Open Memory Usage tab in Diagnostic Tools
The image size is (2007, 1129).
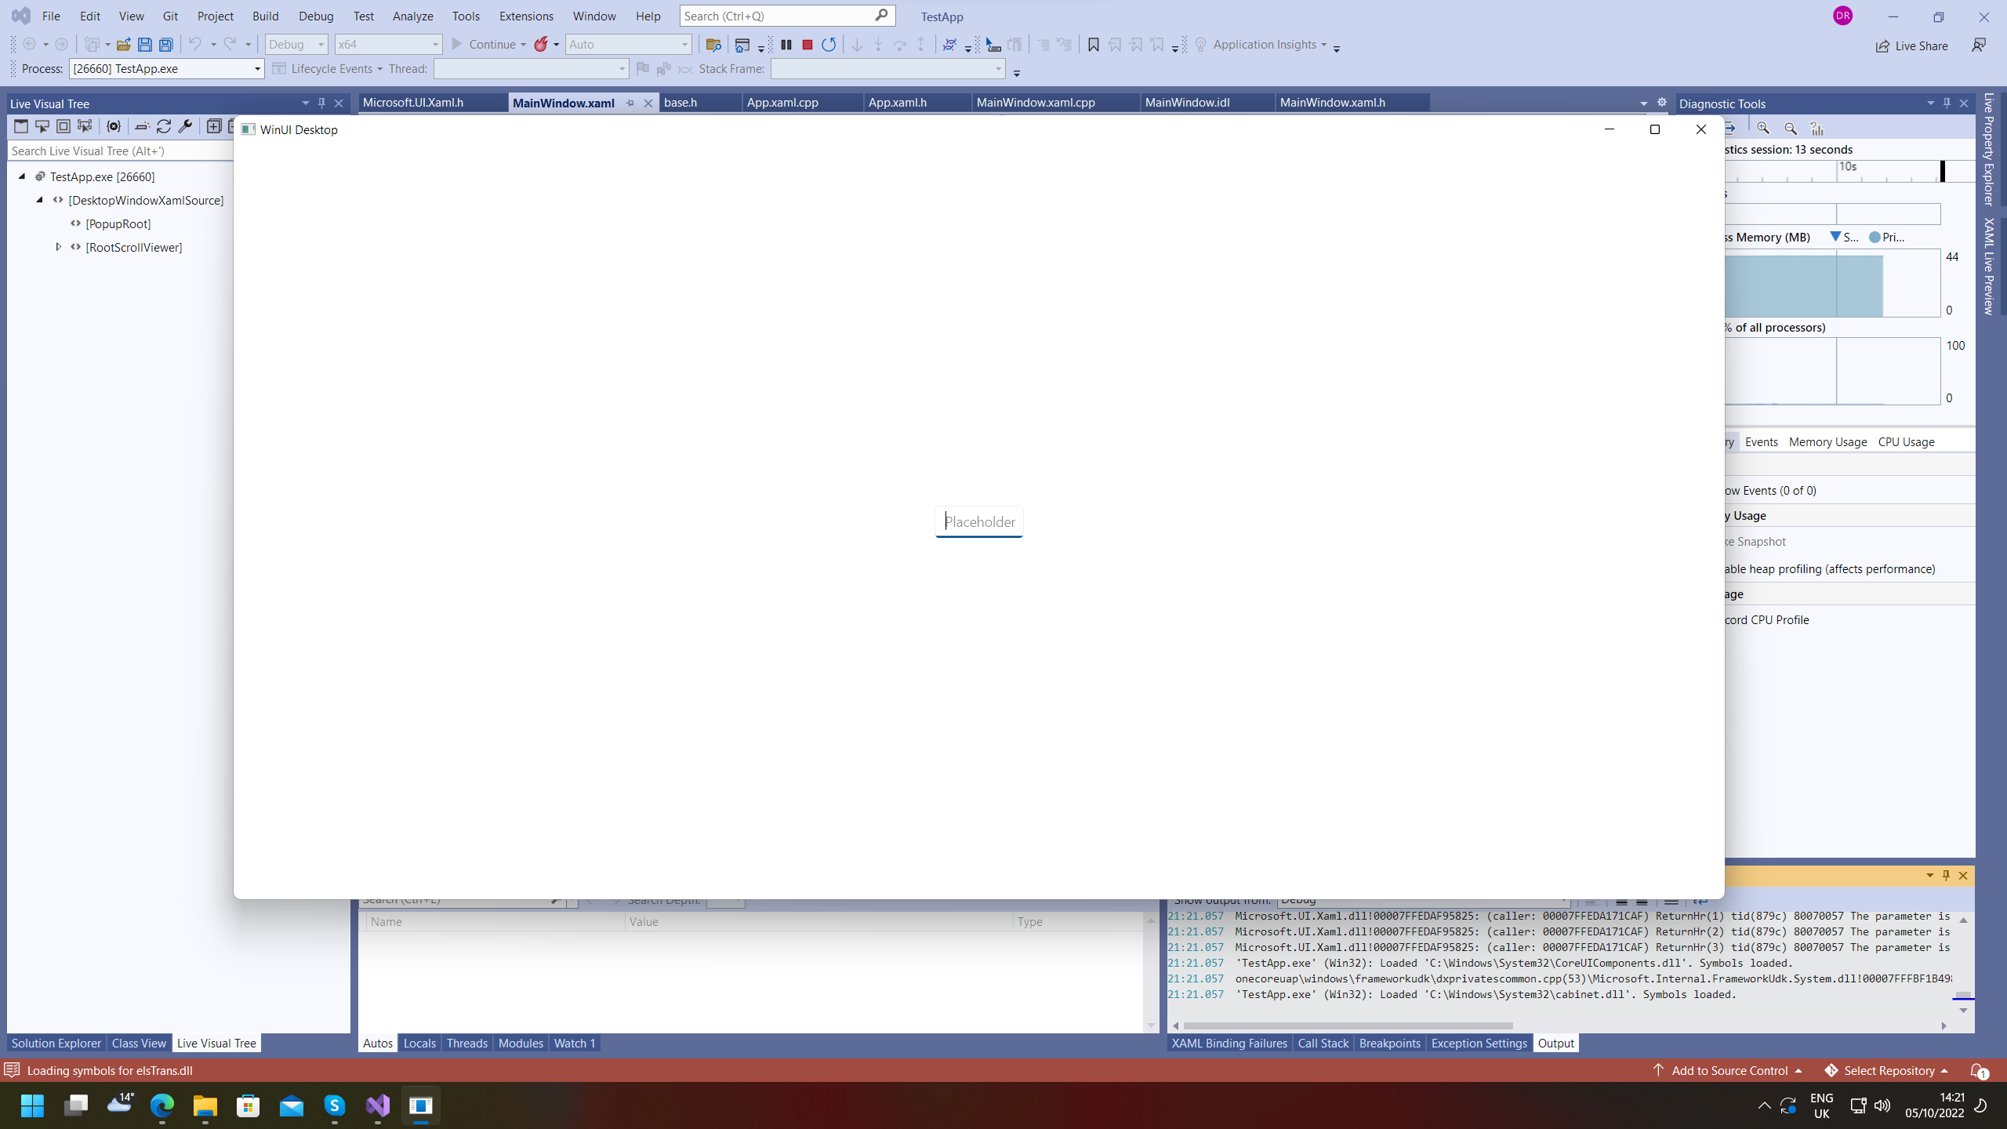1827,442
